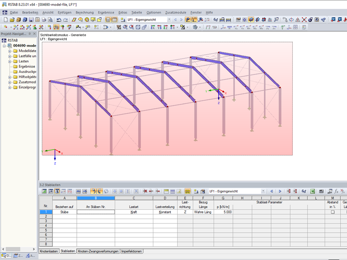Click the red X delete selection icon
Viewport: 347px width, 260px height.
point(304,20)
